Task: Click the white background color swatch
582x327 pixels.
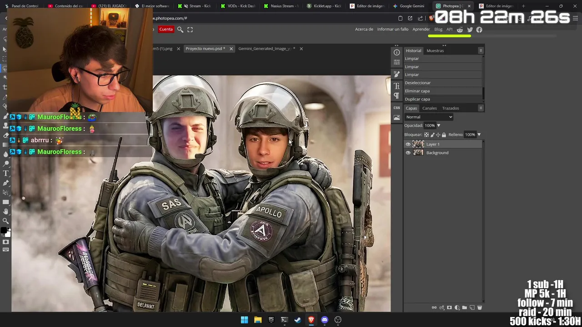Action: pyautogui.click(x=8, y=235)
